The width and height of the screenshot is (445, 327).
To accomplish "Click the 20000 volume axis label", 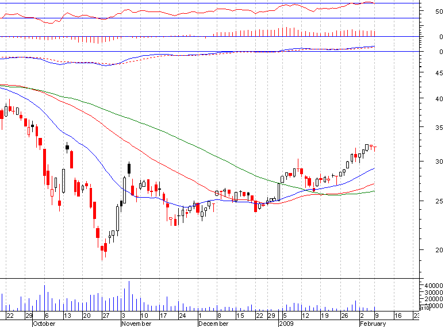I will coord(434,299).
